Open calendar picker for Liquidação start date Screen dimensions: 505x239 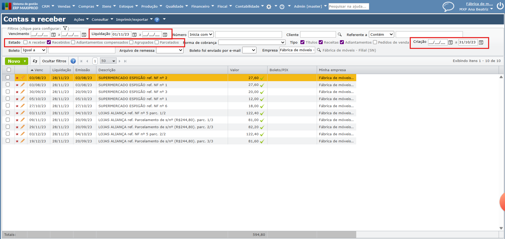(135, 35)
